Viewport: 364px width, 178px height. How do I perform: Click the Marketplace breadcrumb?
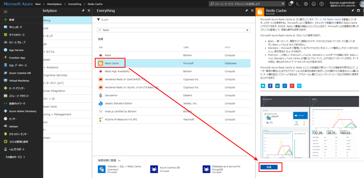click(54, 4)
